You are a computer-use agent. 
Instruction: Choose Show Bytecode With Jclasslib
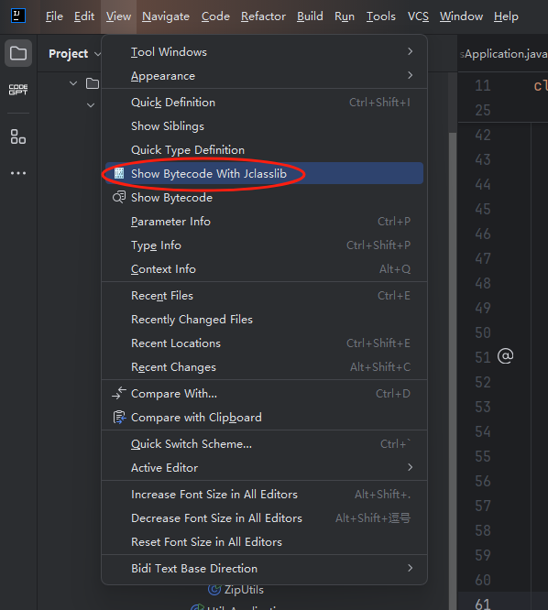(x=264, y=173)
